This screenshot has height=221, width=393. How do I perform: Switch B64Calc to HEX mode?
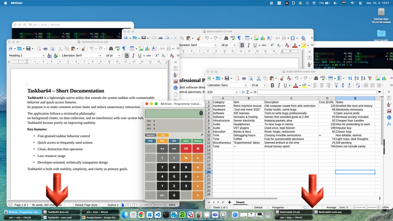(151, 141)
